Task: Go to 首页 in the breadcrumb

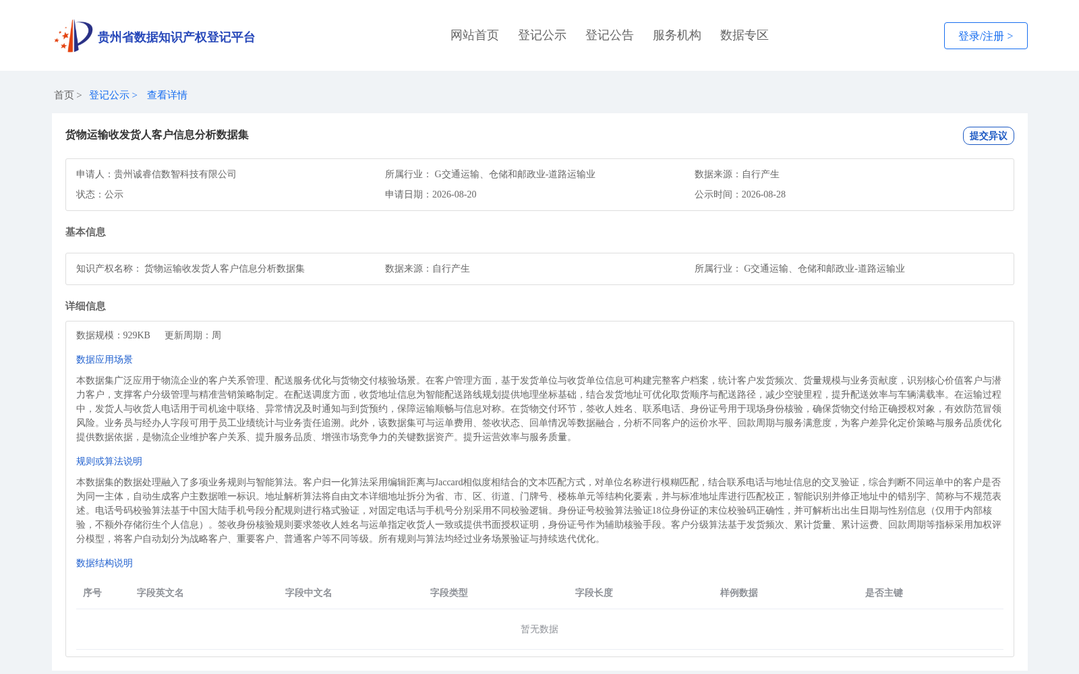Action: click(64, 95)
